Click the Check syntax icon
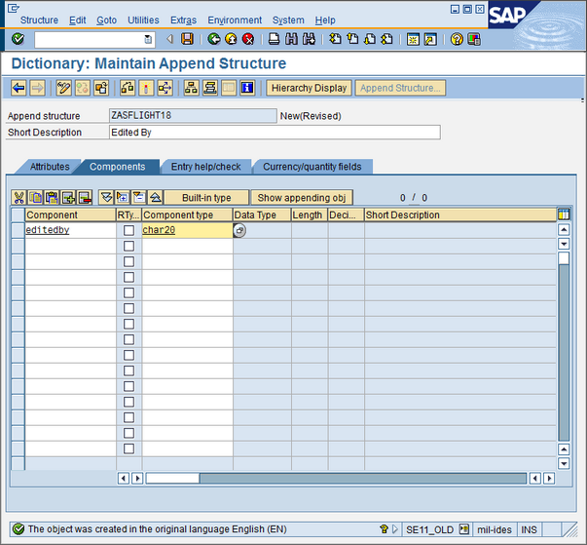The image size is (587, 545). [128, 88]
